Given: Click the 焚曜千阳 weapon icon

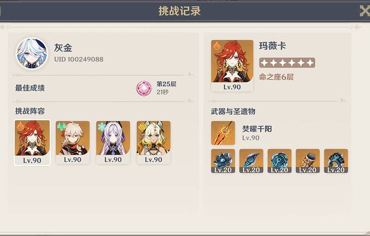Looking at the screenshot, I should point(223,133).
